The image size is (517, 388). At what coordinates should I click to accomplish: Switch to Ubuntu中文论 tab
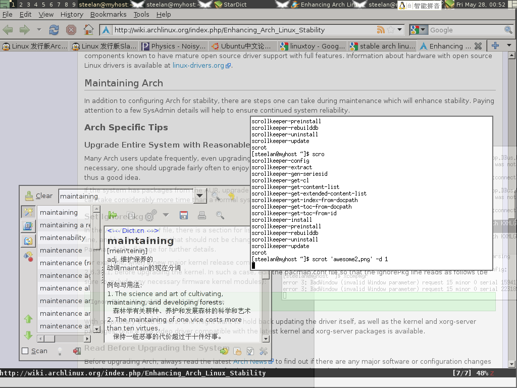coord(243,46)
